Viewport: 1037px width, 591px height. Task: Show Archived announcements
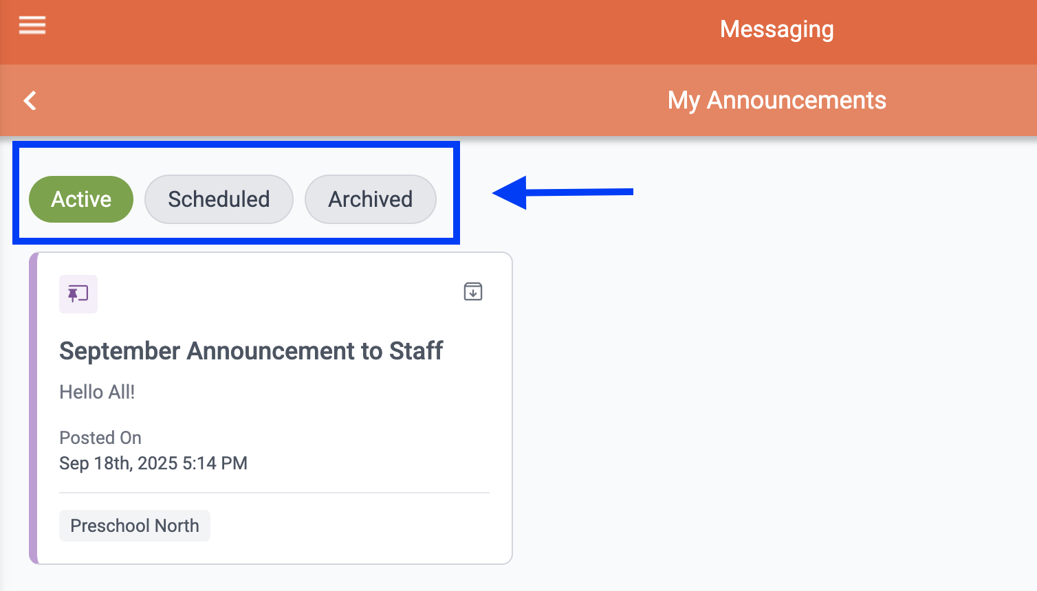point(370,199)
